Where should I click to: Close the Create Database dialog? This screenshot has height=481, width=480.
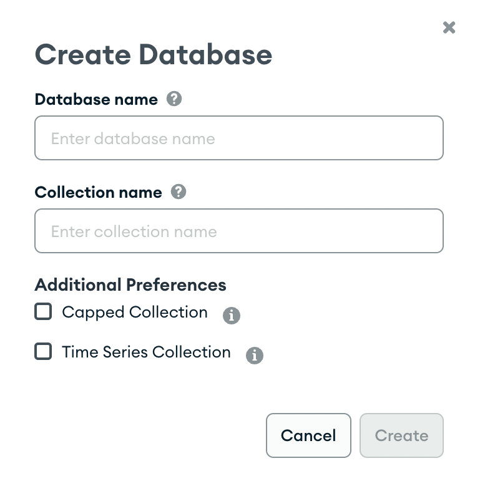pos(449,27)
